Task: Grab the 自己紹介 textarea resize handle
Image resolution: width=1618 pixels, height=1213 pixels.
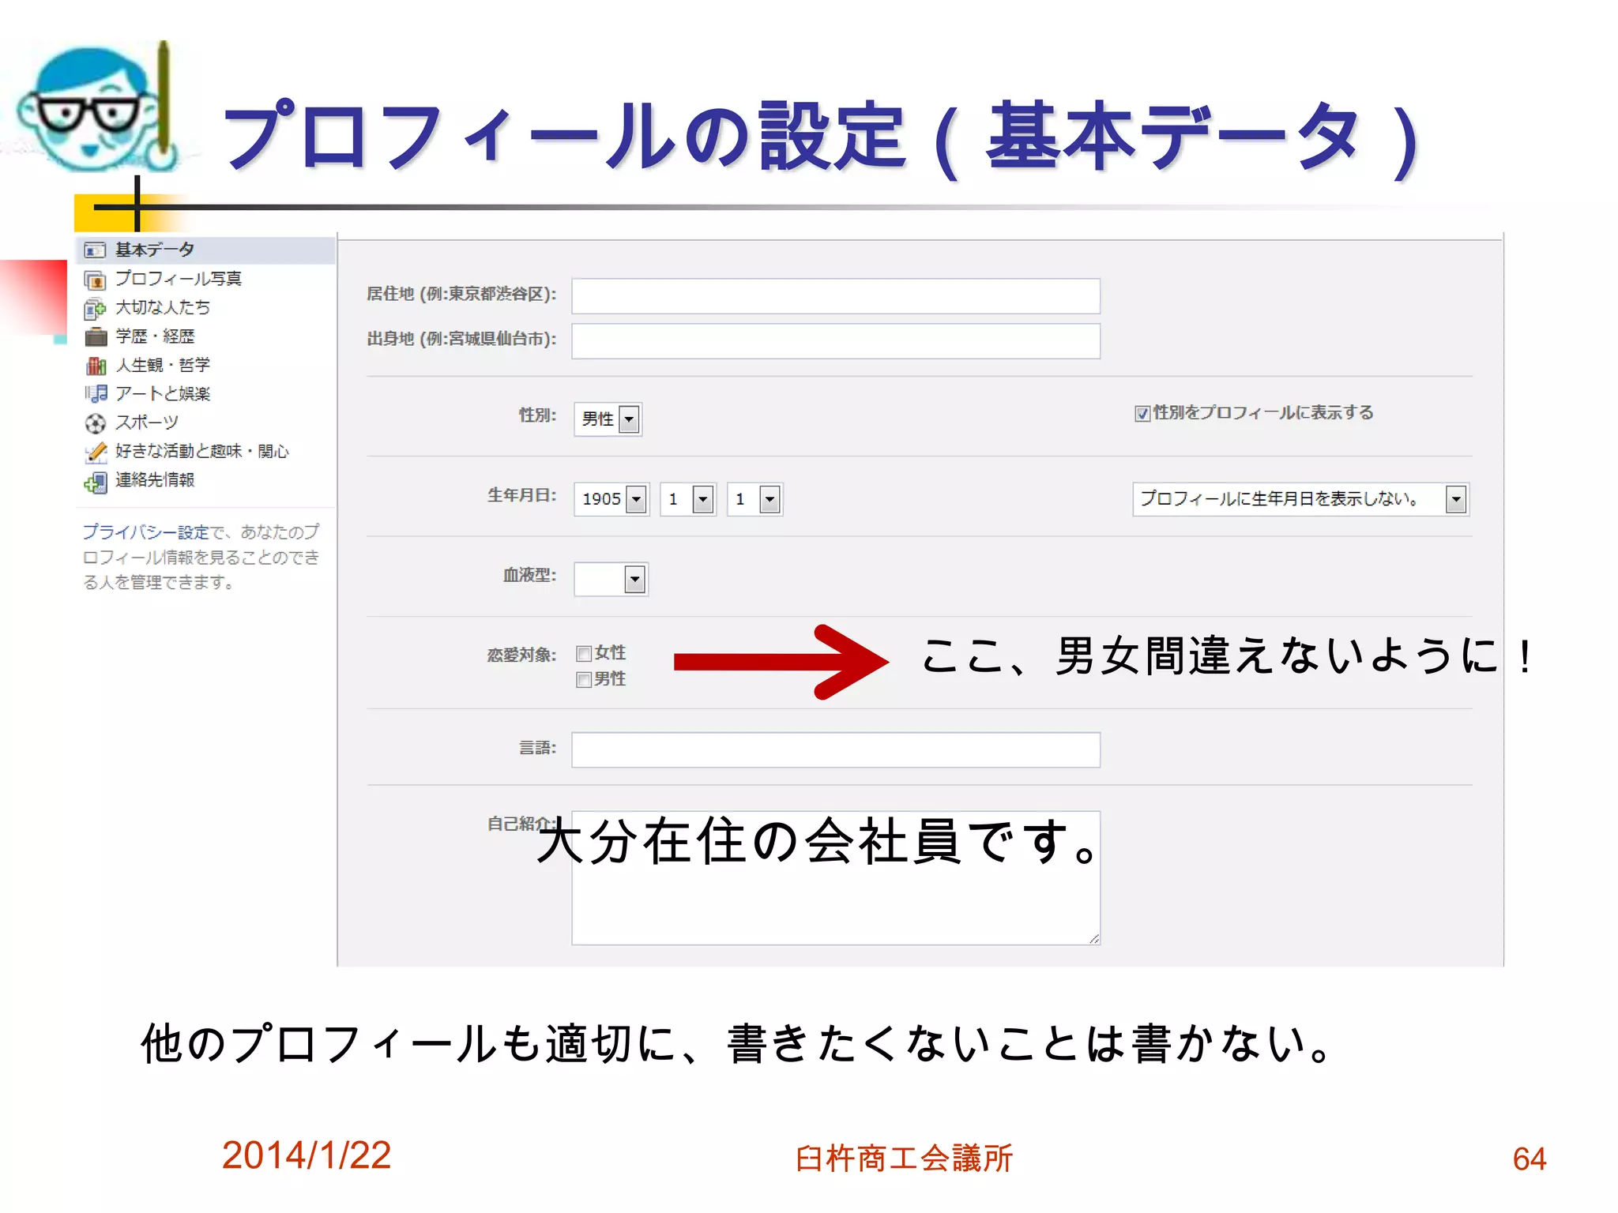Action: coord(1094,939)
